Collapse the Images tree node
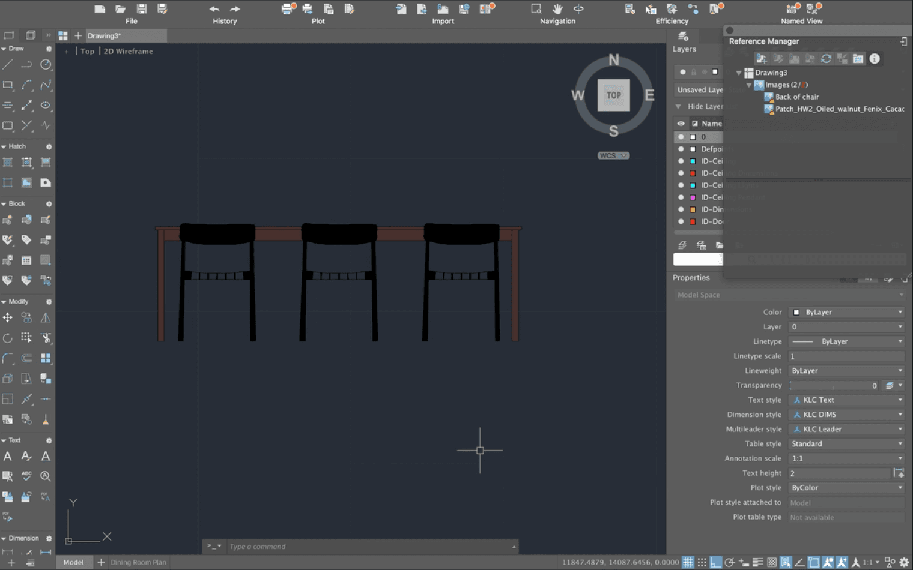This screenshot has height=570, width=913. [748, 85]
